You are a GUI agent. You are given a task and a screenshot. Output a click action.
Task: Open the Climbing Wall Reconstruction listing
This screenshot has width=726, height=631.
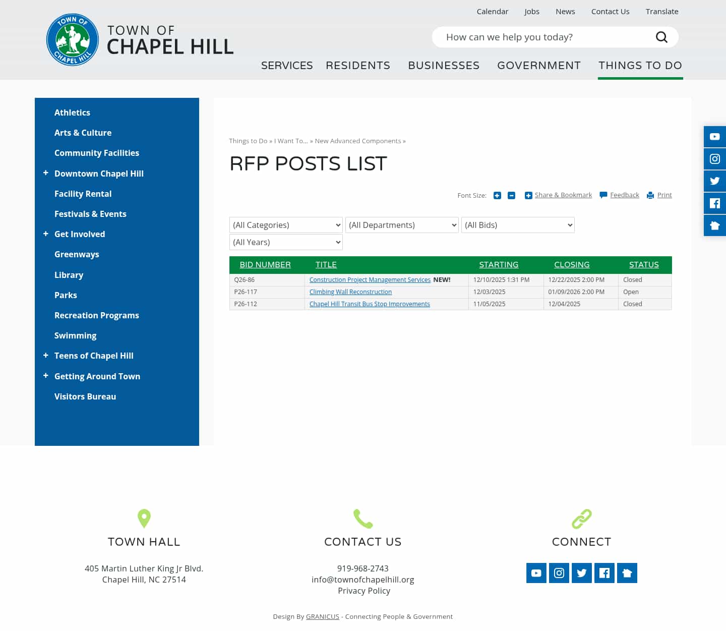click(350, 292)
